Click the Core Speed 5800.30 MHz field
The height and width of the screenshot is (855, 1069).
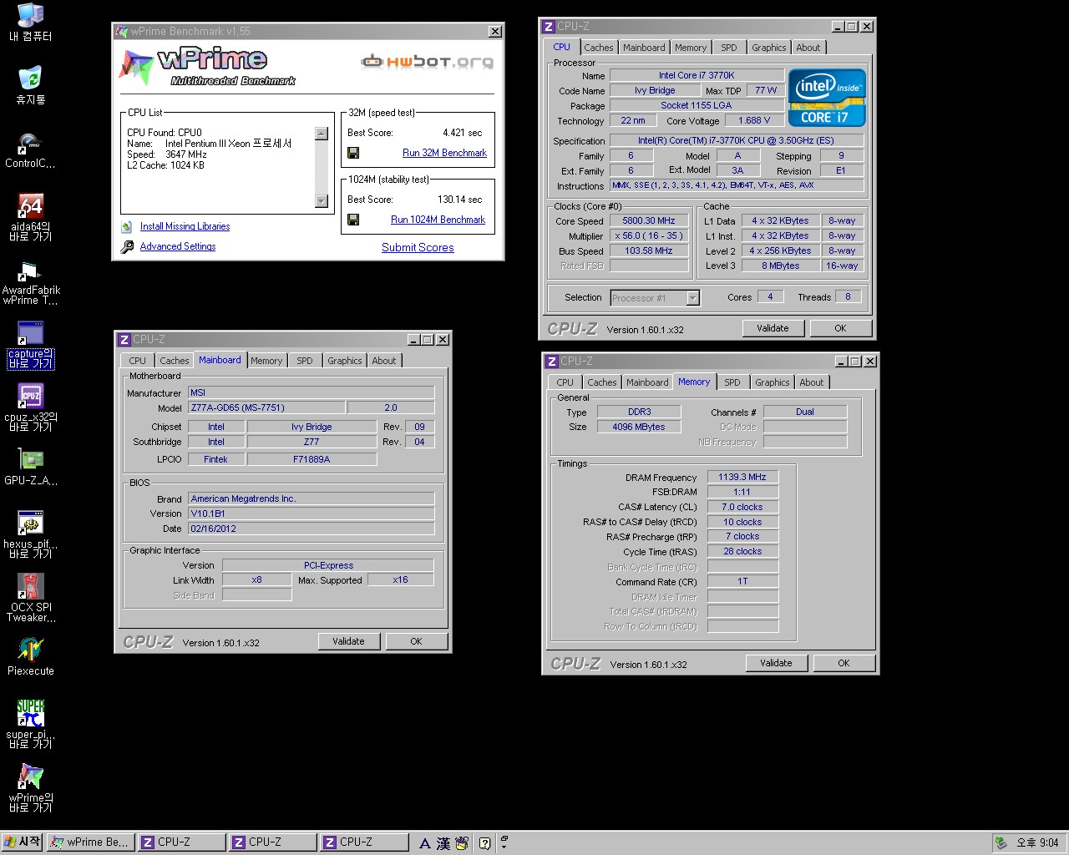[x=649, y=220]
